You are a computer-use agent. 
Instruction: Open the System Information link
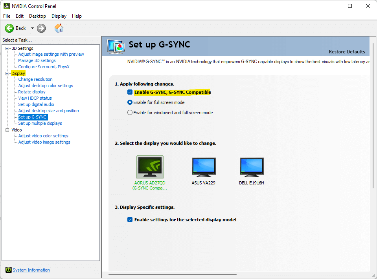[x=31, y=270]
